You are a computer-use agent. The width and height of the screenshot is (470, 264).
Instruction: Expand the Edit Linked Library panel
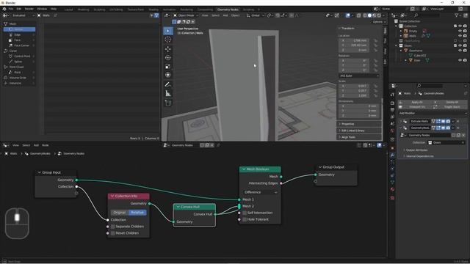359,131
